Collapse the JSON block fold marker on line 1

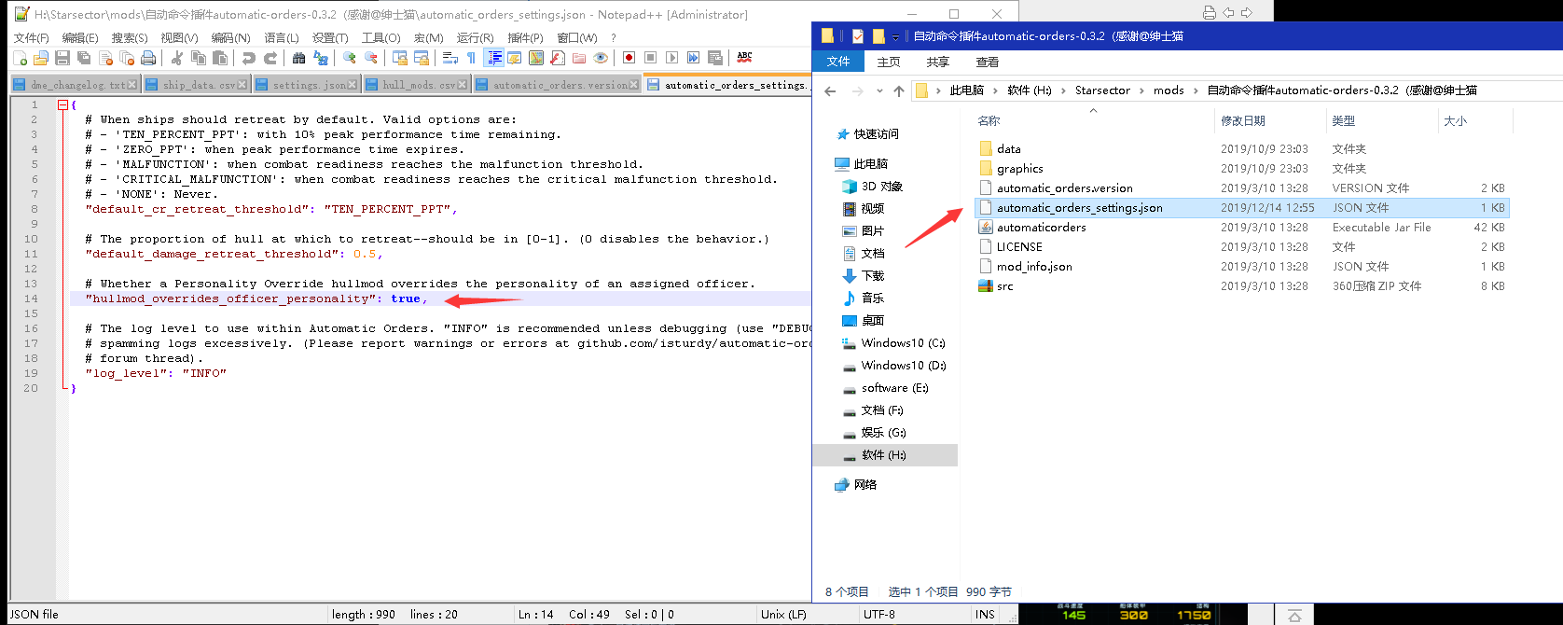pos(62,105)
